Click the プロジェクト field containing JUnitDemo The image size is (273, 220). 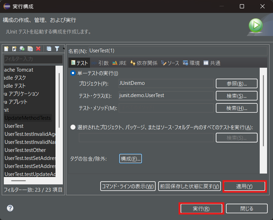[166, 83]
